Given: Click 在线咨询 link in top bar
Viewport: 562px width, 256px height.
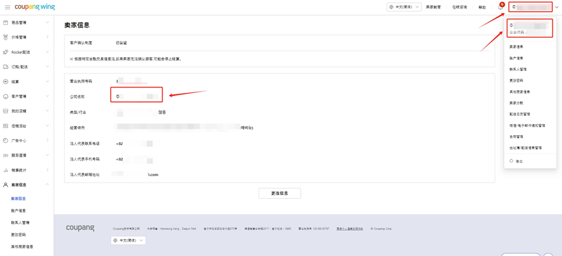Looking at the screenshot, I should [x=459, y=8].
